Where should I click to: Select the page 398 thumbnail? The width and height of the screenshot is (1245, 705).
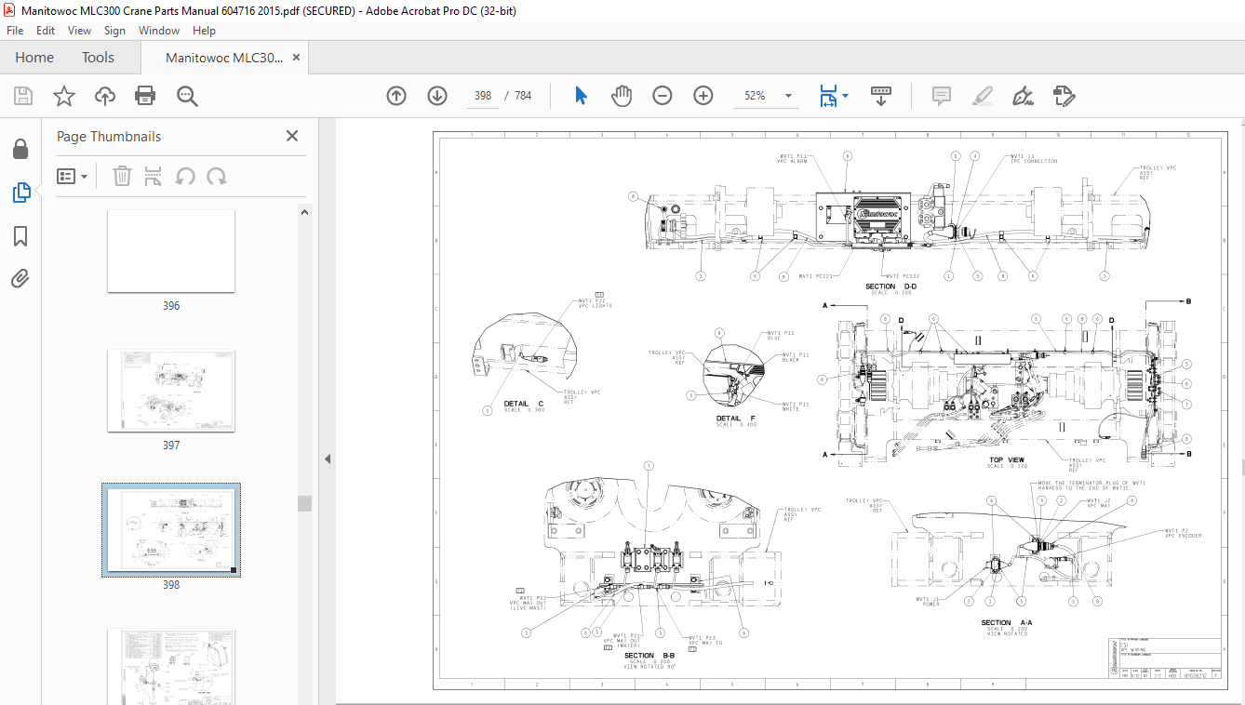171,530
